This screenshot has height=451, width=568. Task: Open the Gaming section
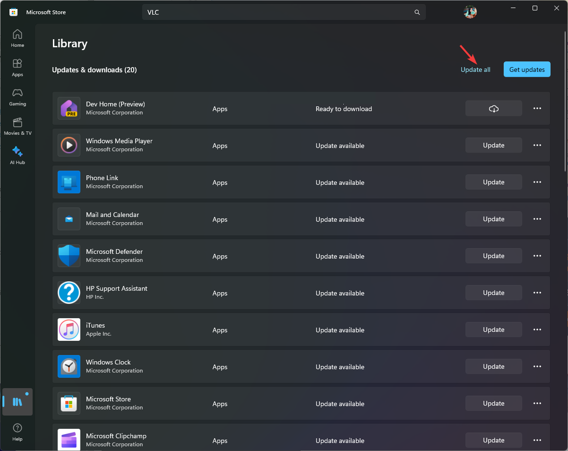(x=17, y=97)
